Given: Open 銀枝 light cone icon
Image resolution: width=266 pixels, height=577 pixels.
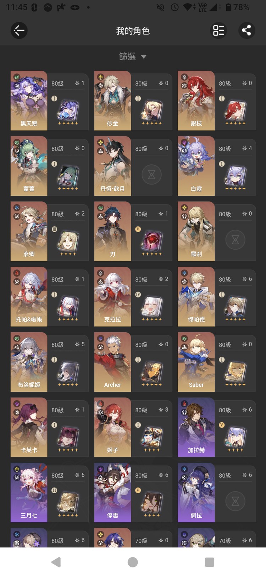Looking at the screenshot, I should (x=235, y=110).
